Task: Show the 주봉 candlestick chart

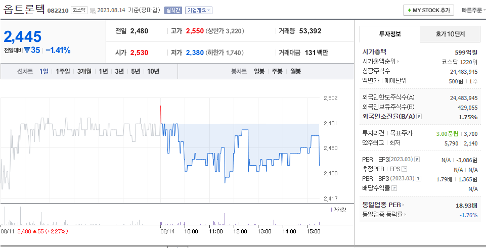Action: coord(277,72)
